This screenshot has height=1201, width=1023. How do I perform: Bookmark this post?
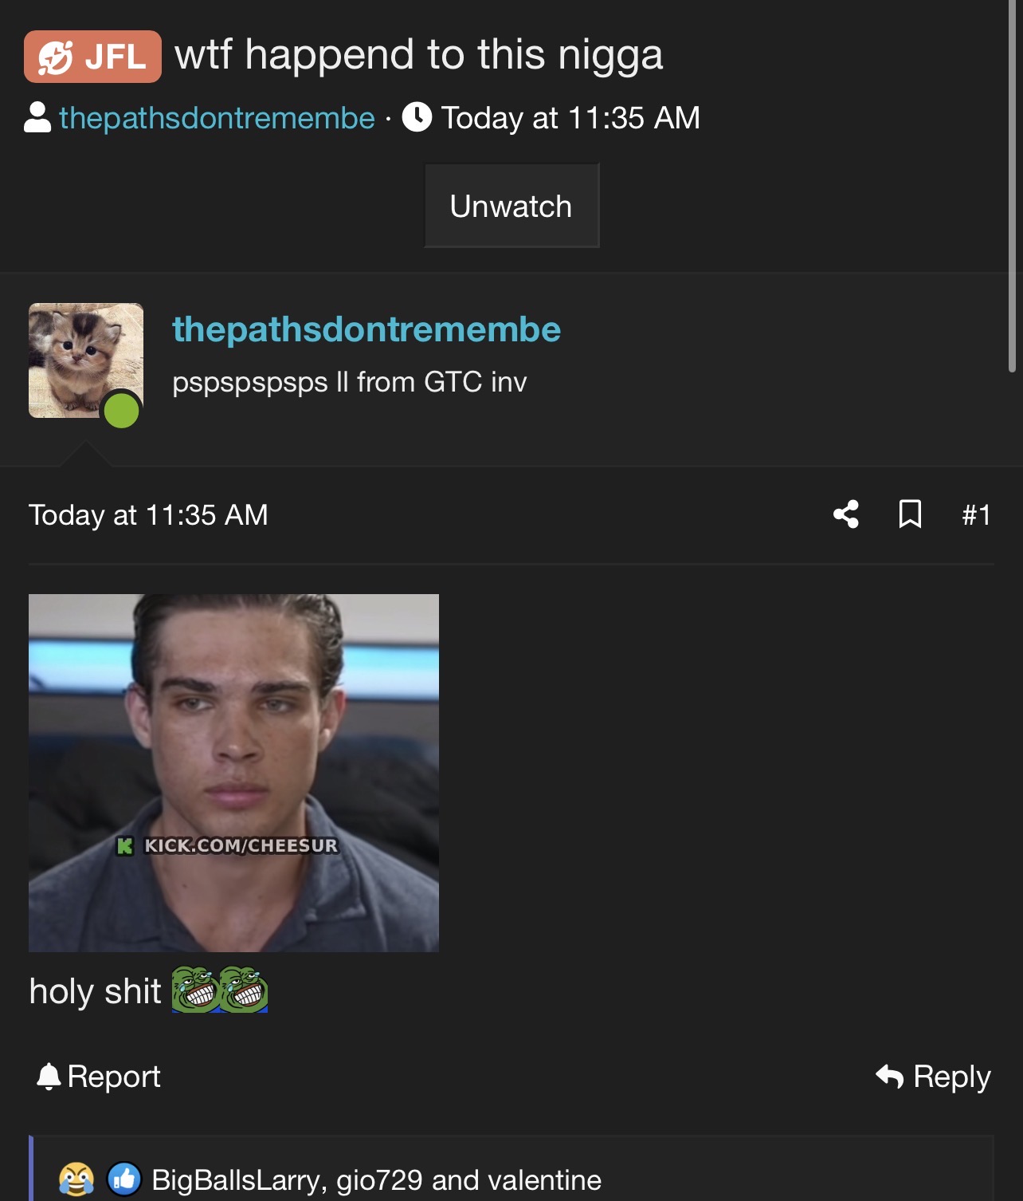[x=910, y=514]
